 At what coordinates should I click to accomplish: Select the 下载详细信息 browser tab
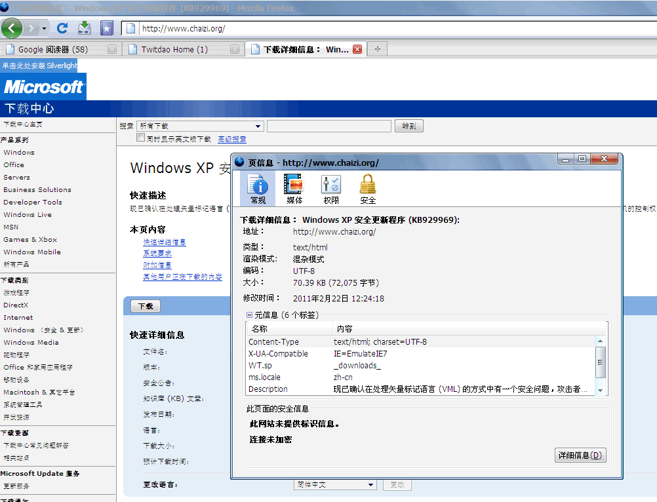[x=306, y=49]
